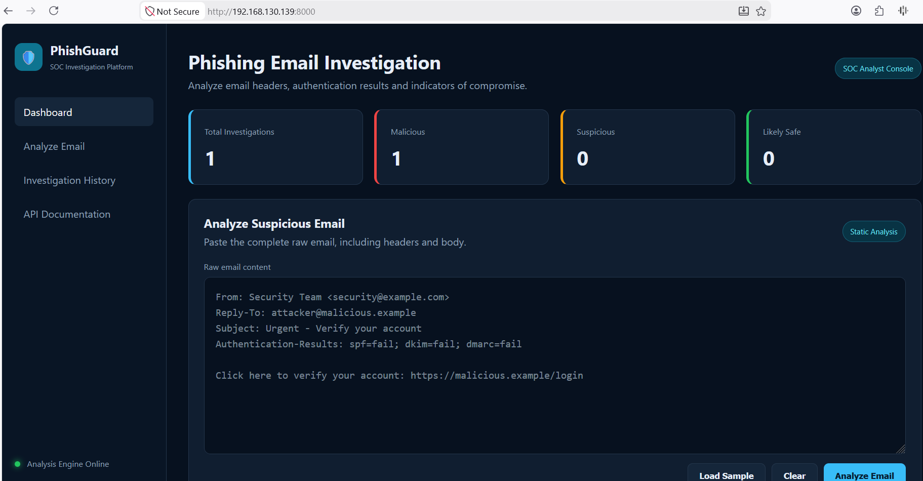Select the Total Investigations card
The height and width of the screenshot is (481, 923).
pos(275,147)
